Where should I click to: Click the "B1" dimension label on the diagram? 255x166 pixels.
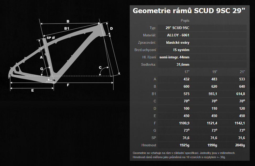click(67, 29)
